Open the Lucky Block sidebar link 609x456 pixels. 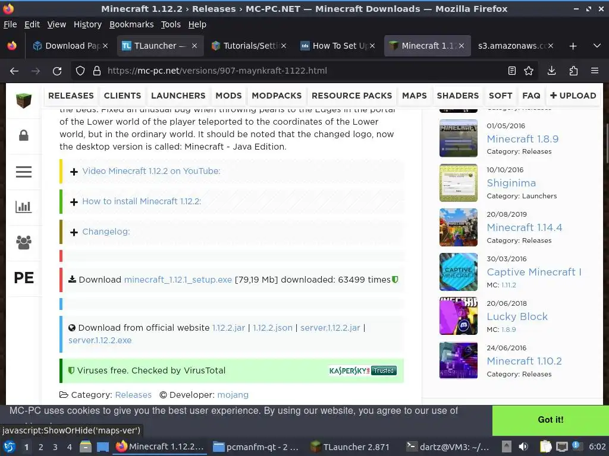[517, 316]
